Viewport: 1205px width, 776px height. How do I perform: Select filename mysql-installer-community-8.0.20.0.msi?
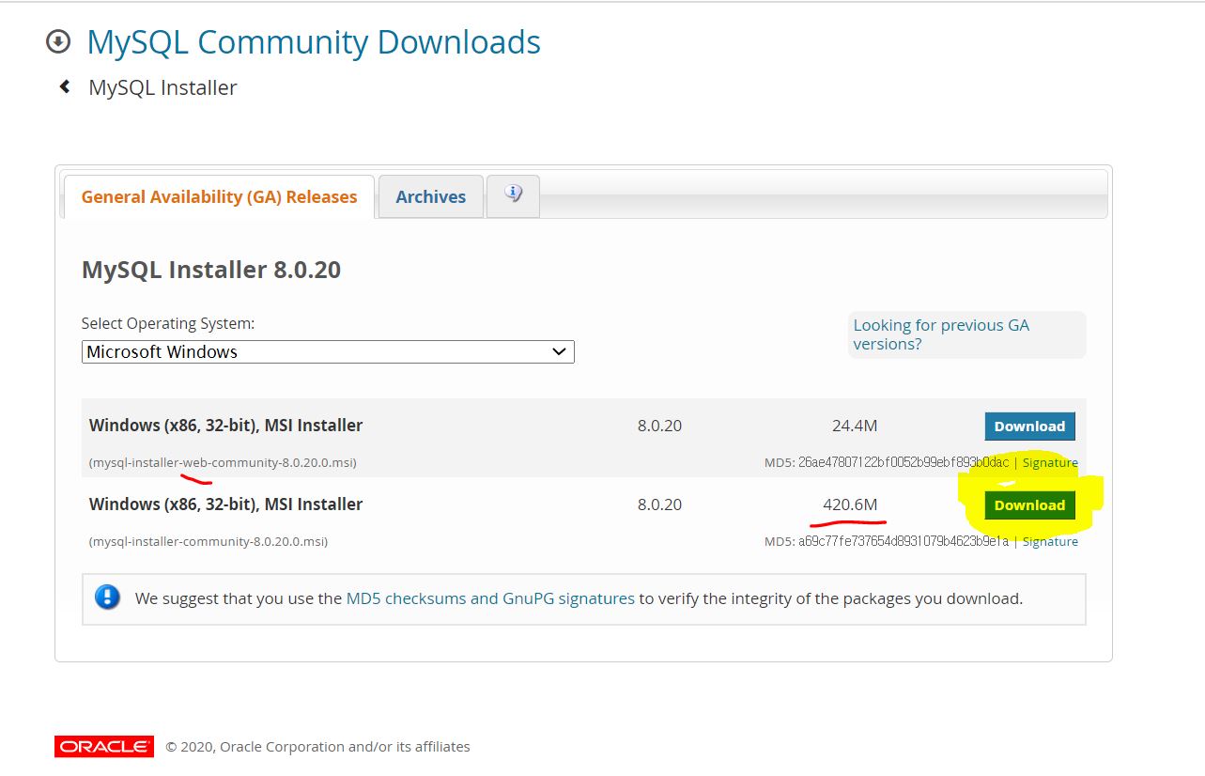click(x=209, y=541)
